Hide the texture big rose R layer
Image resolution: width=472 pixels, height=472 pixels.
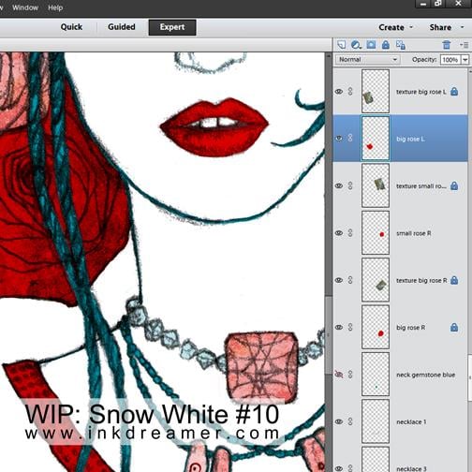pos(339,280)
